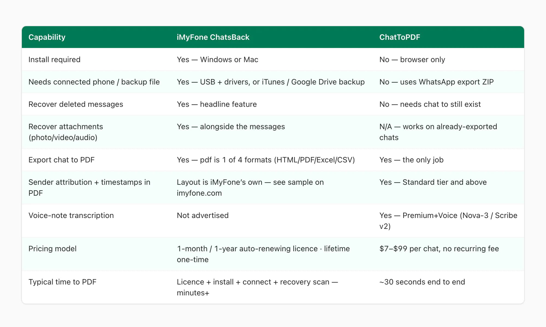Click the 'Yes — headline feature' cell
546x327 pixels.
pos(217,104)
